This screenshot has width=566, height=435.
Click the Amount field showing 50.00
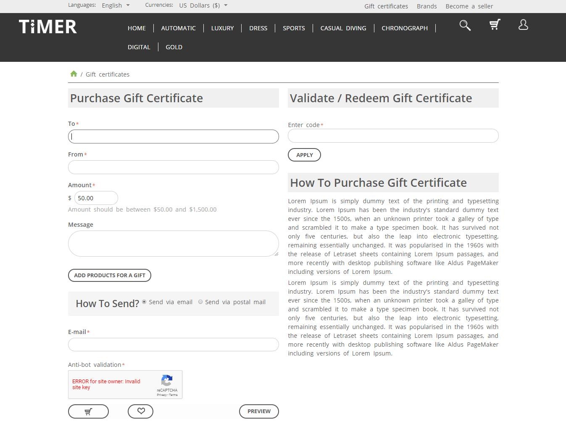pyautogui.click(x=96, y=198)
